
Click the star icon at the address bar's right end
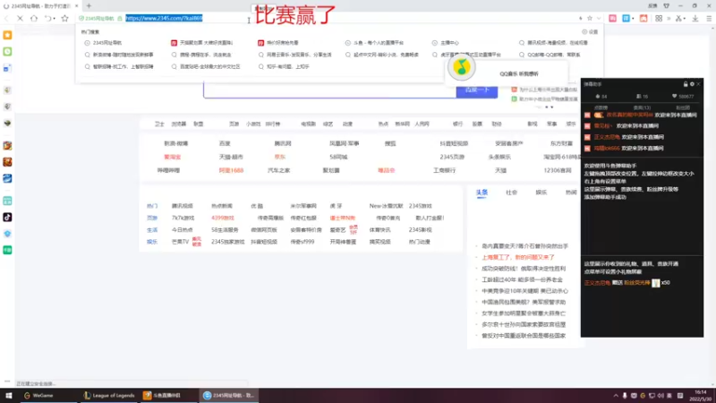click(x=590, y=19)
